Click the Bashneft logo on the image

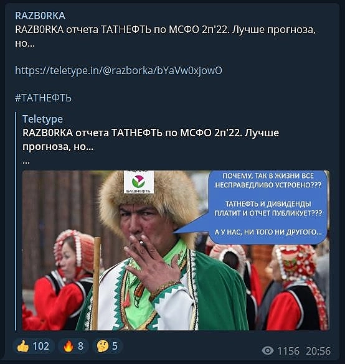(x=139, y=182)
